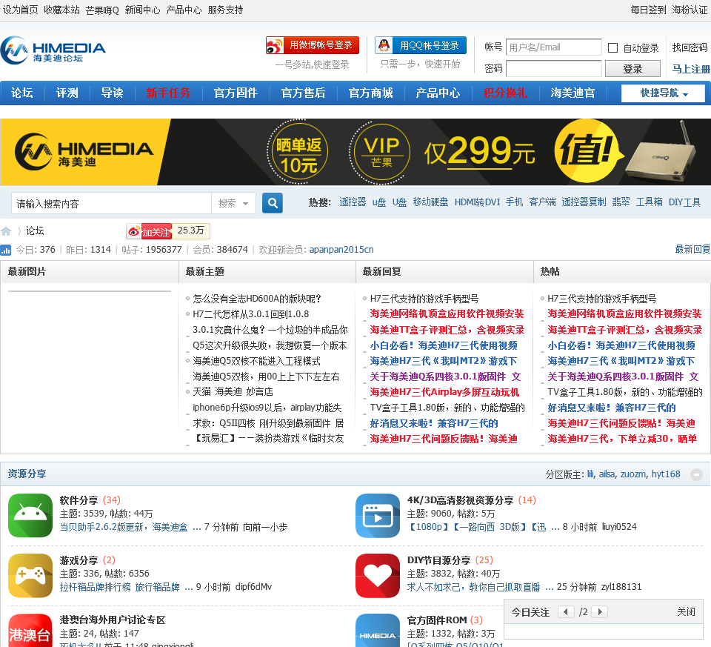Open hot post 海美迪H7三代,下单立减30
The height and width of the screenshot is (647, 711).
click(x=621, y=439)
